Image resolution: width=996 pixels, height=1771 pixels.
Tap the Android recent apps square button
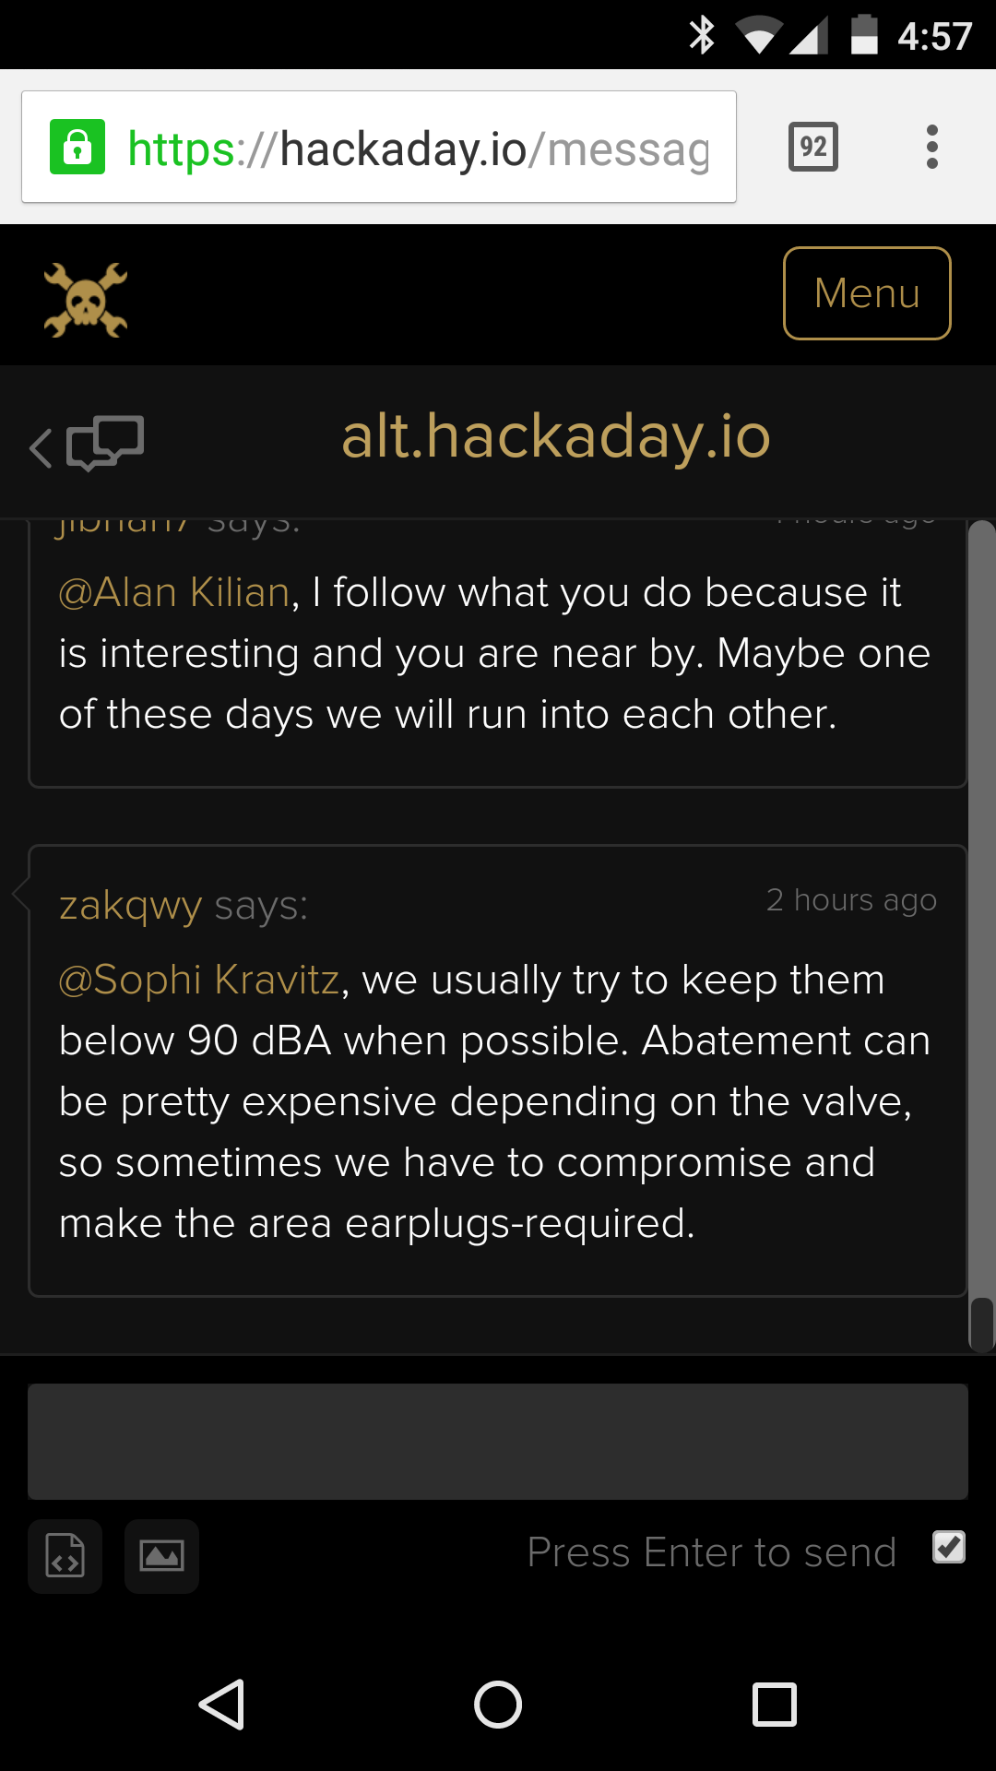click(774, 1704)
